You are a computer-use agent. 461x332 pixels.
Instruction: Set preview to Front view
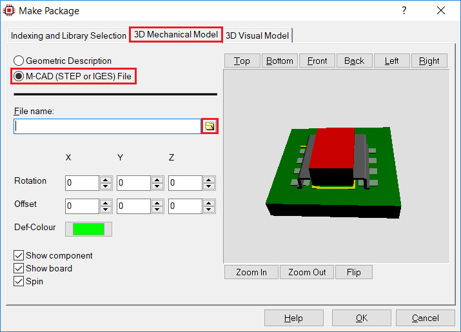(x=317, y=61)
